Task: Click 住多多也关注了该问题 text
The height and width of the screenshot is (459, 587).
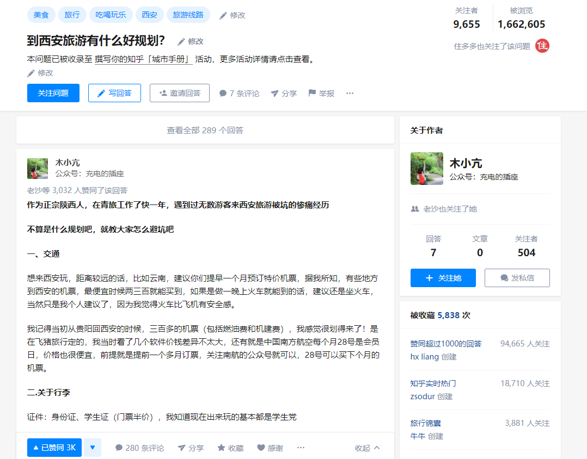Action: tap(492, 46)
